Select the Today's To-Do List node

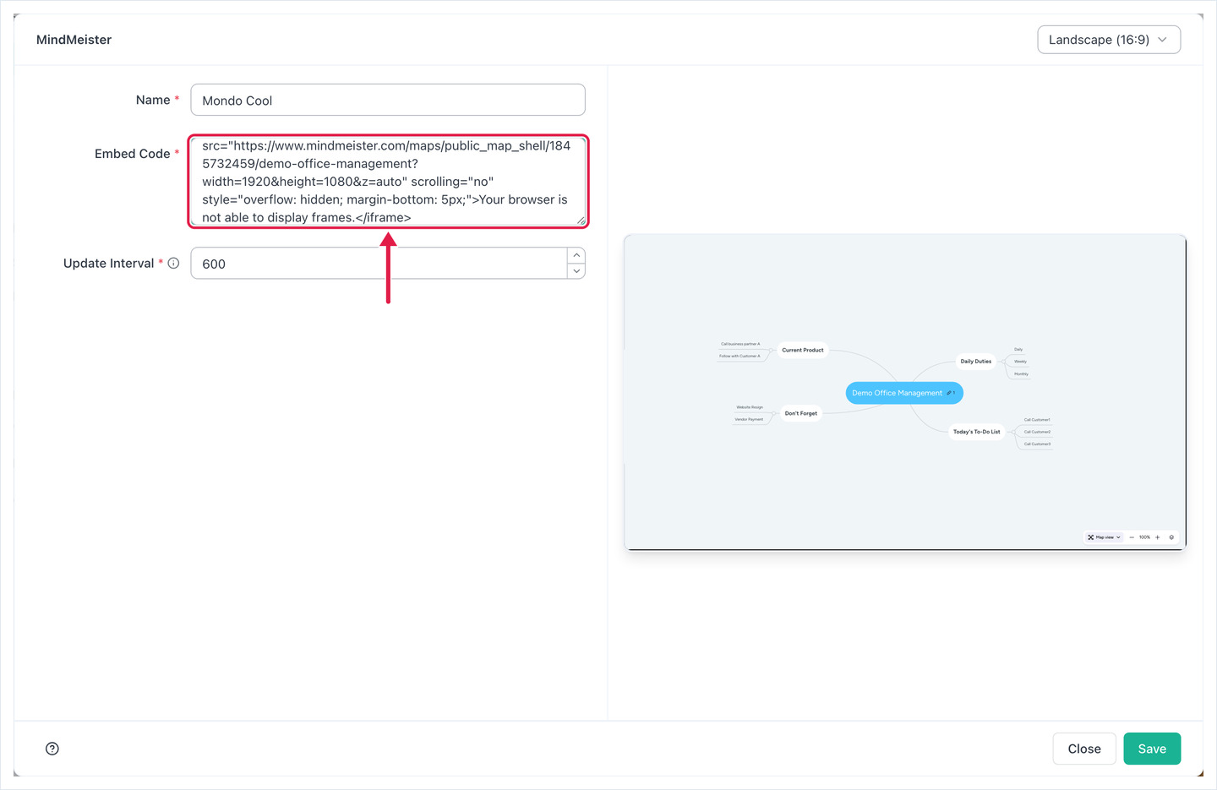[x=976, y=432]
